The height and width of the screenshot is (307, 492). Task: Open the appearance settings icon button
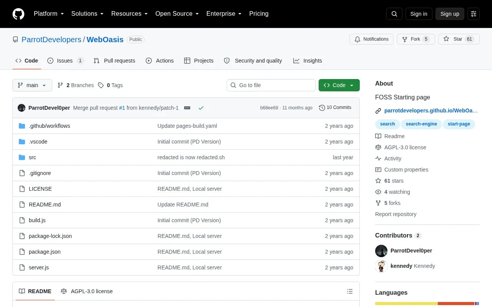[474, 14]
